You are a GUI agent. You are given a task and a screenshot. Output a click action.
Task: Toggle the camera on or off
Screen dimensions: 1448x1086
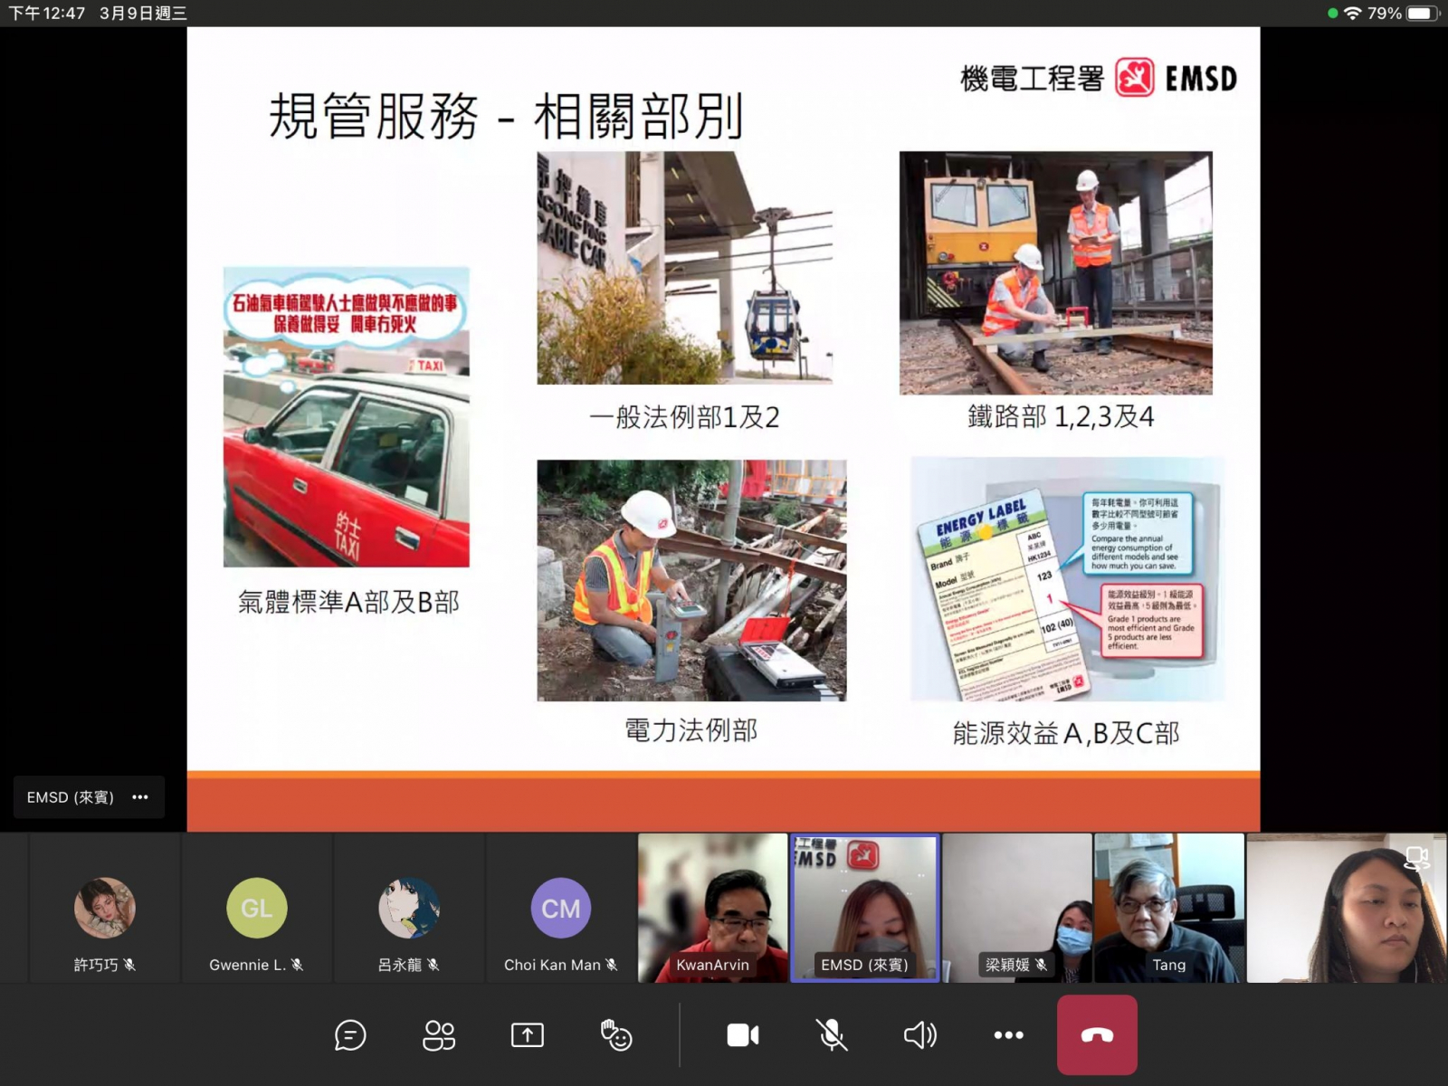tap(742, 1035)
